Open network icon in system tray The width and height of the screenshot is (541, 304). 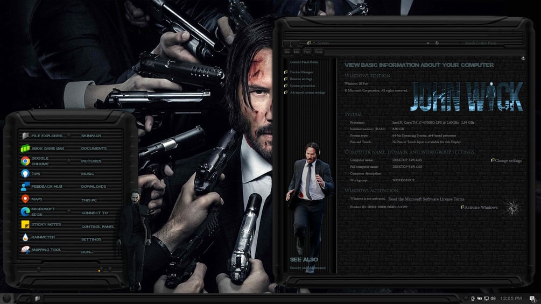(x=486, y=299)
